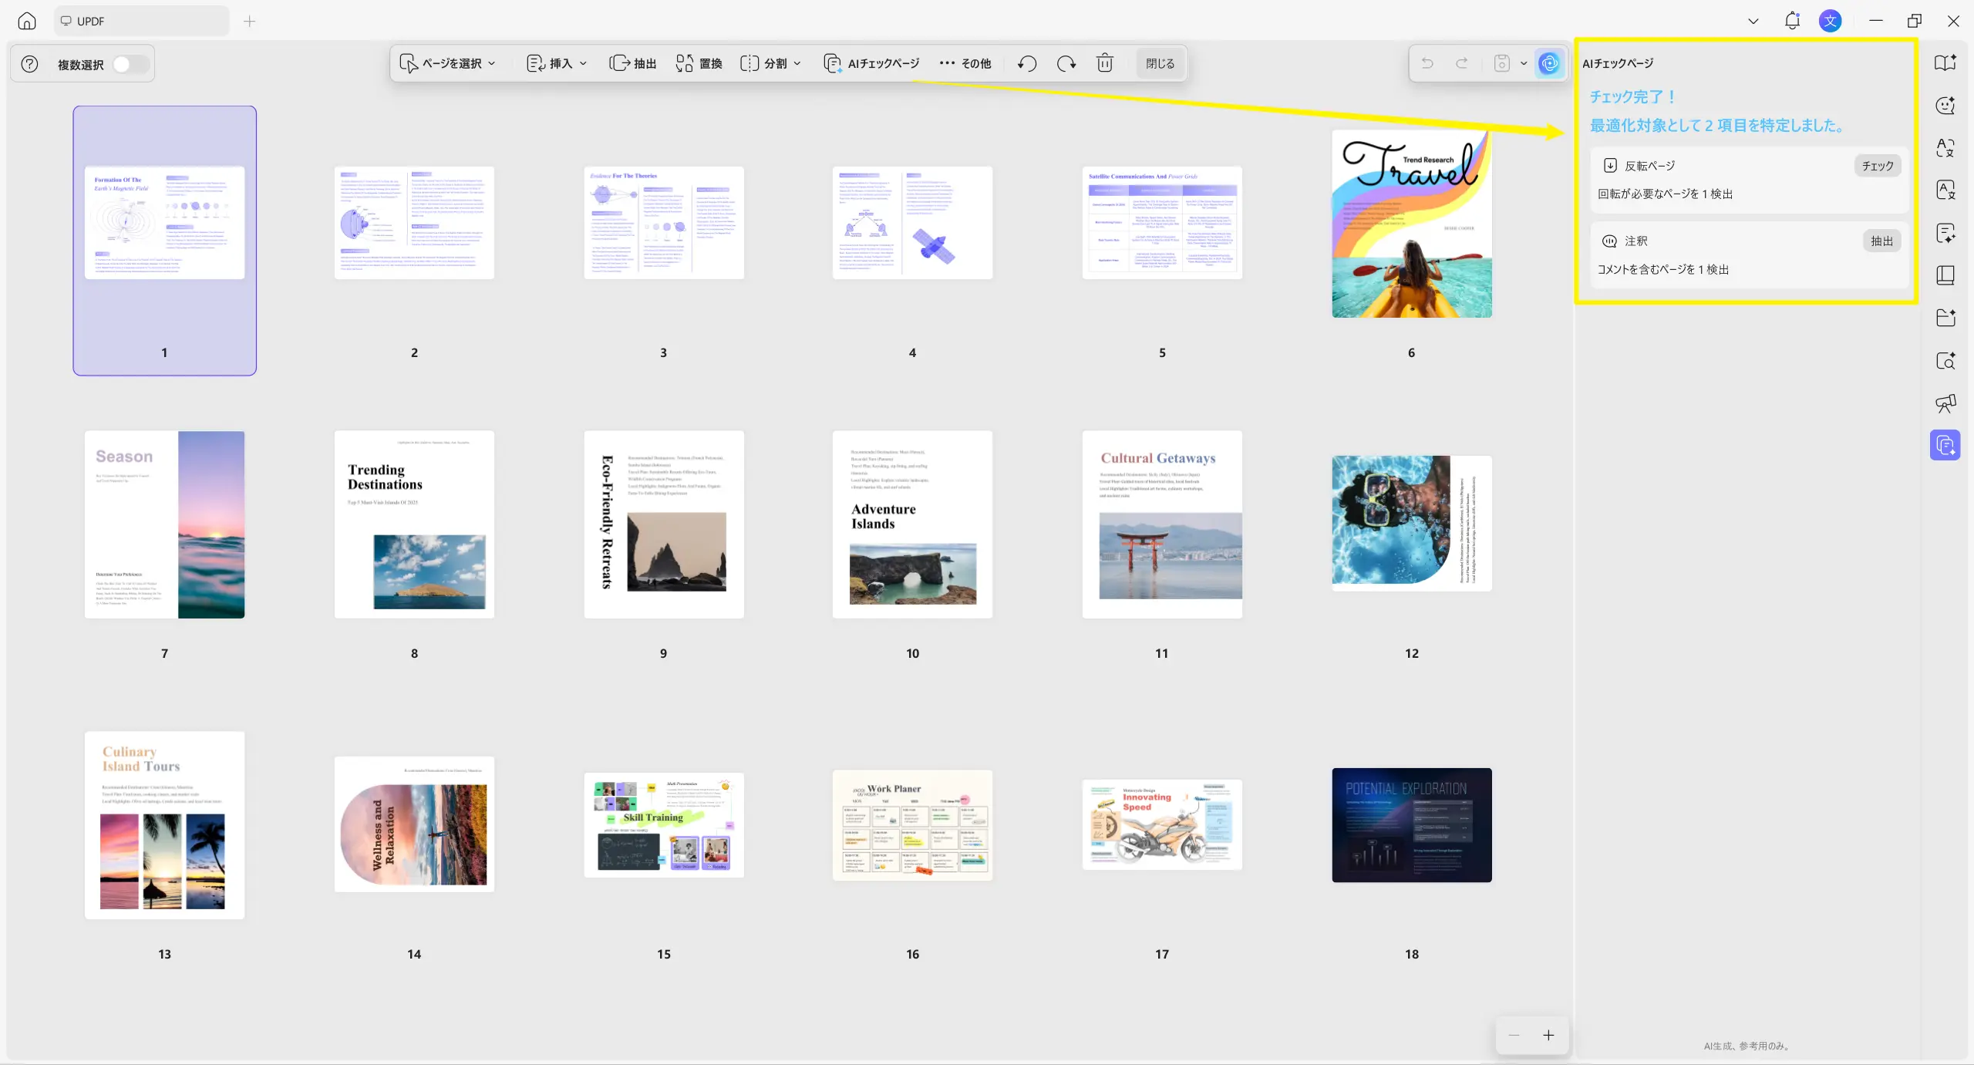The width and height of the screenshot is (1974, 1065).
Task: Open the save options dropdown arrow
Action: pos(1524,63)
